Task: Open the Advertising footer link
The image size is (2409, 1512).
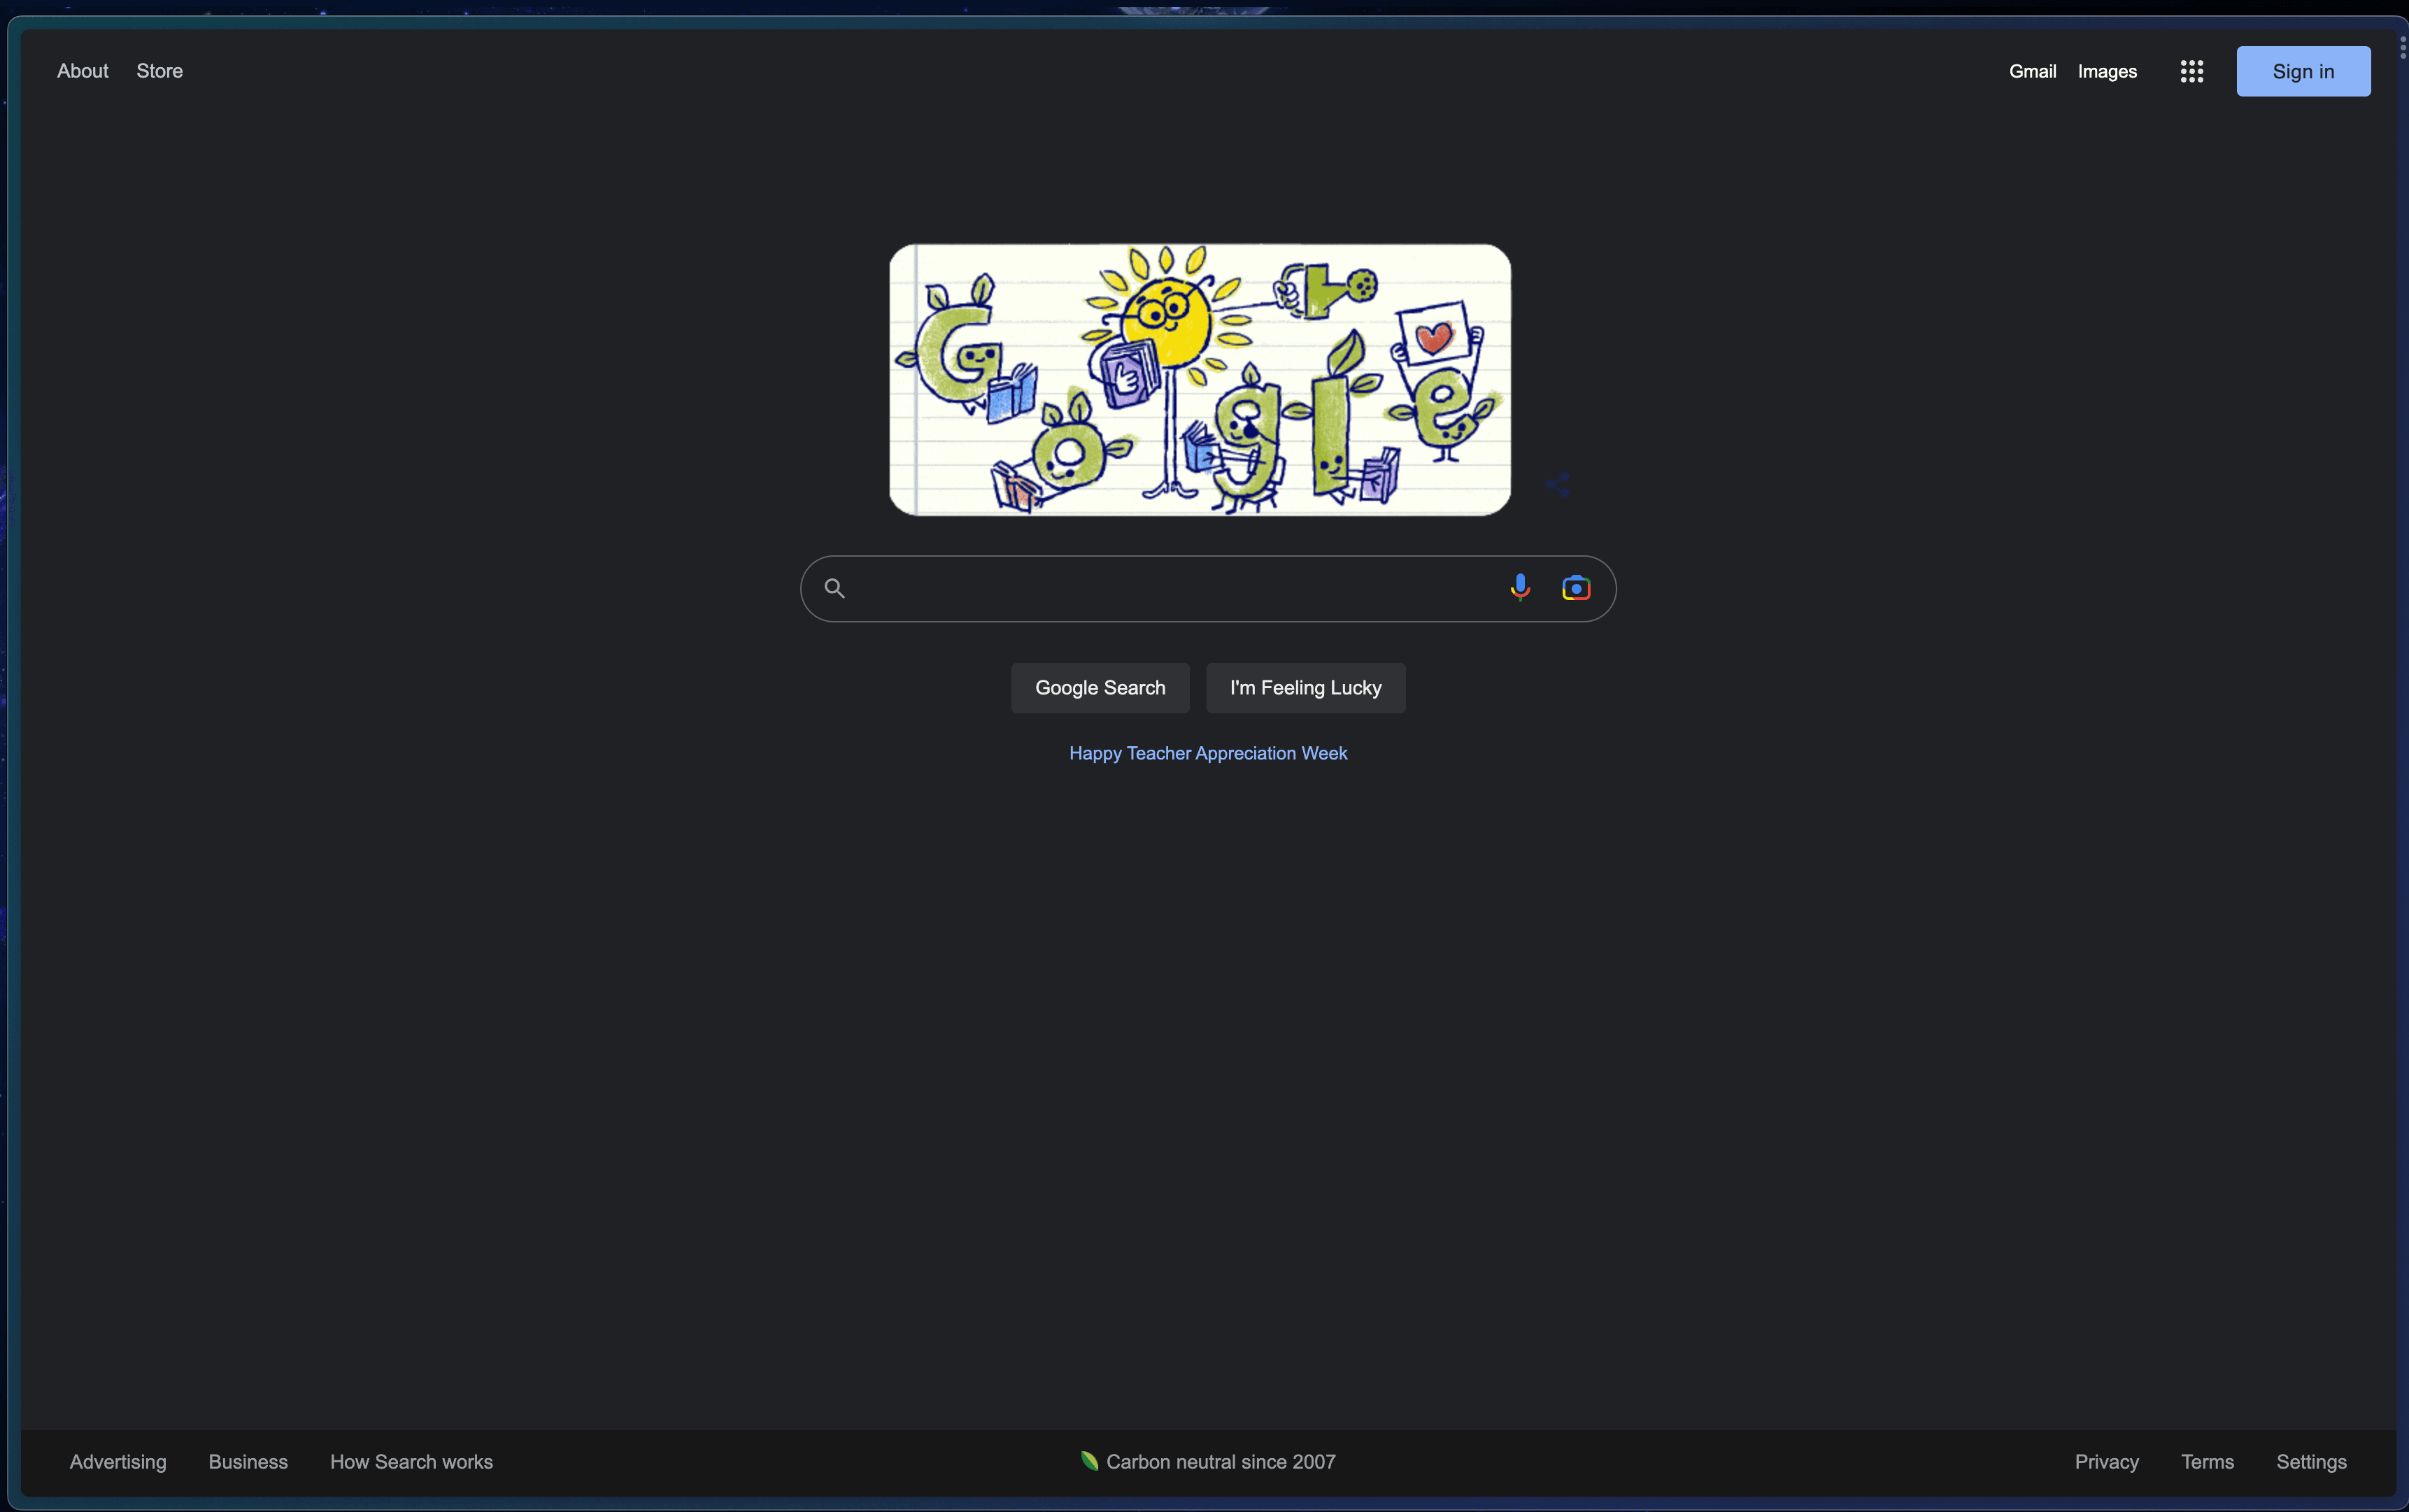Action: click(x=118, y=1461)
